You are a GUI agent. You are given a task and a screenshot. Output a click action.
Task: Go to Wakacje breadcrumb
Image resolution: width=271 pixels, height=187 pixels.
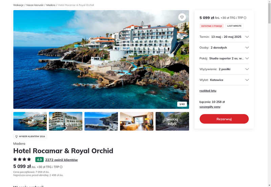click(18, 5)
